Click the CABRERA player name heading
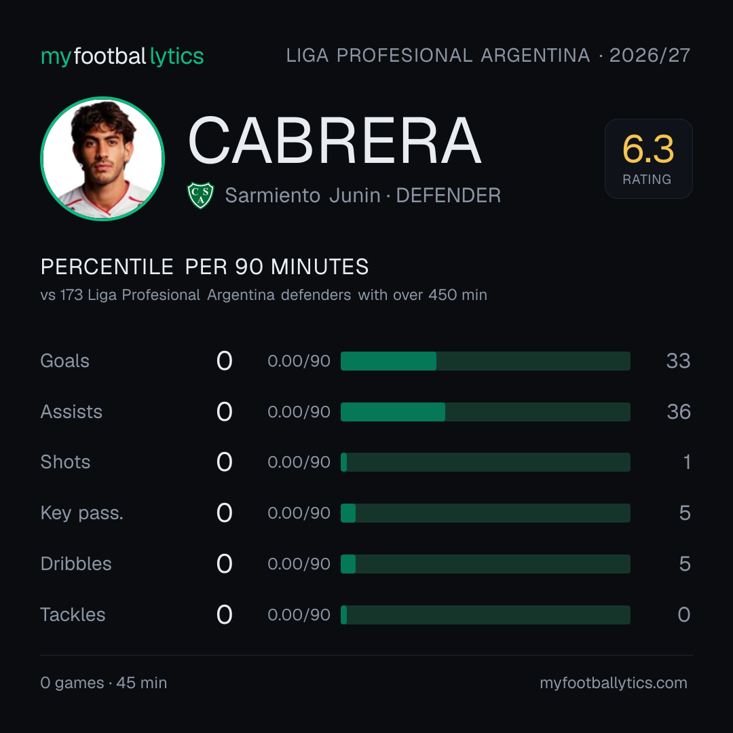This screenshot has width=733, height=733. (x=334, y=140)
